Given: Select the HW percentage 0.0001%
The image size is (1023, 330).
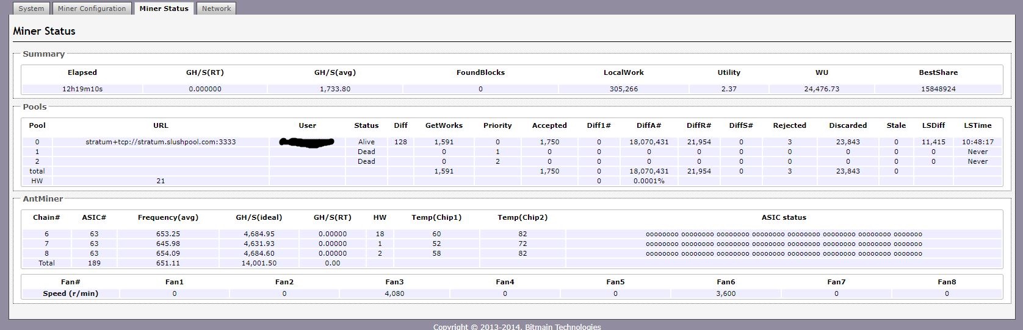Looking at the screenshot, I should click(x=649, y=181).
